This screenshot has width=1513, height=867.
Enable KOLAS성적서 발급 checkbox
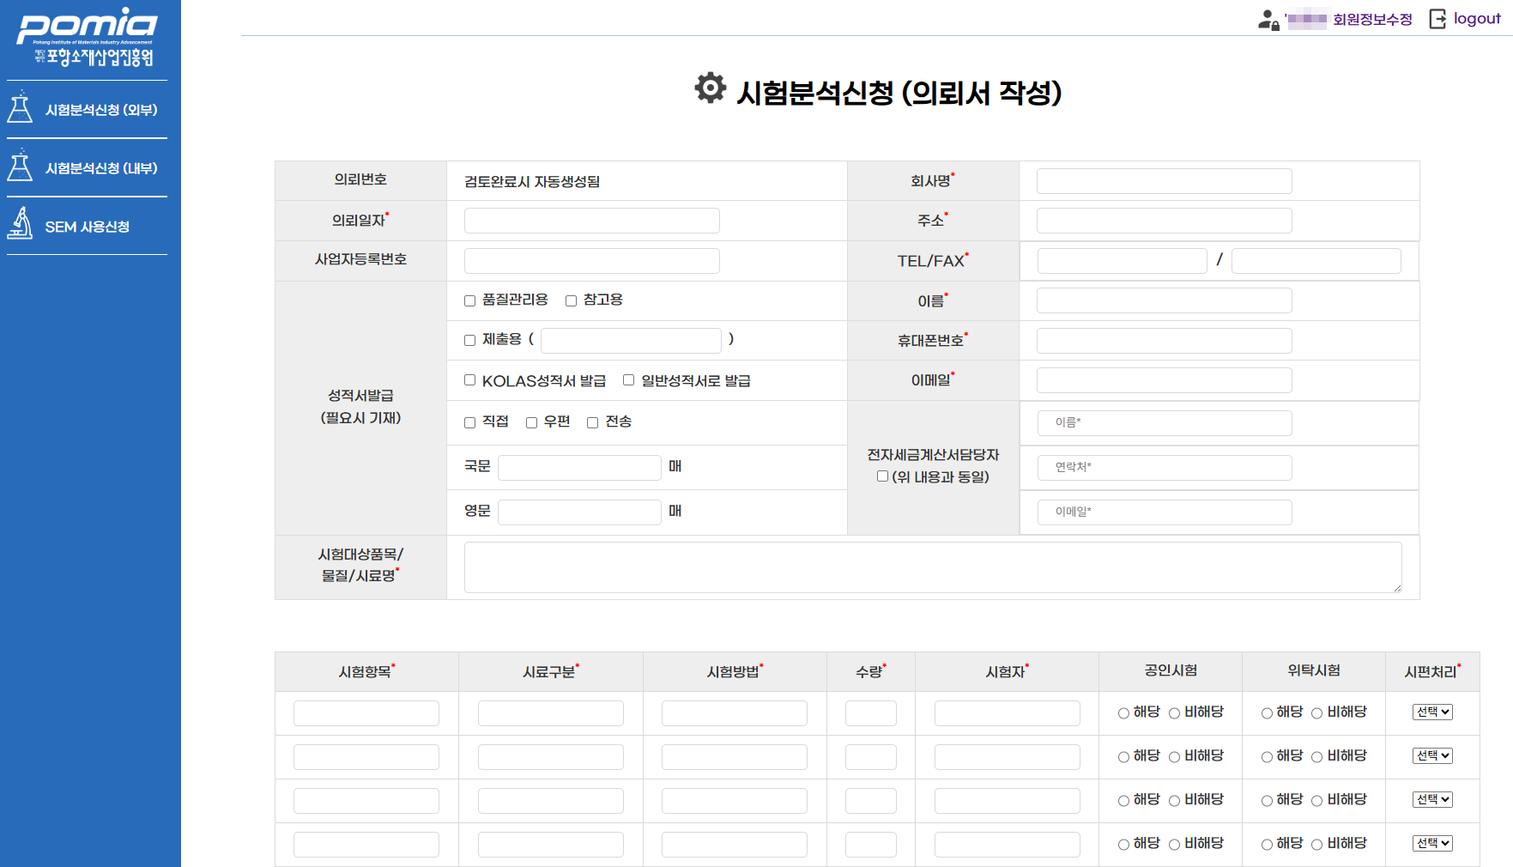coord(469,380)
